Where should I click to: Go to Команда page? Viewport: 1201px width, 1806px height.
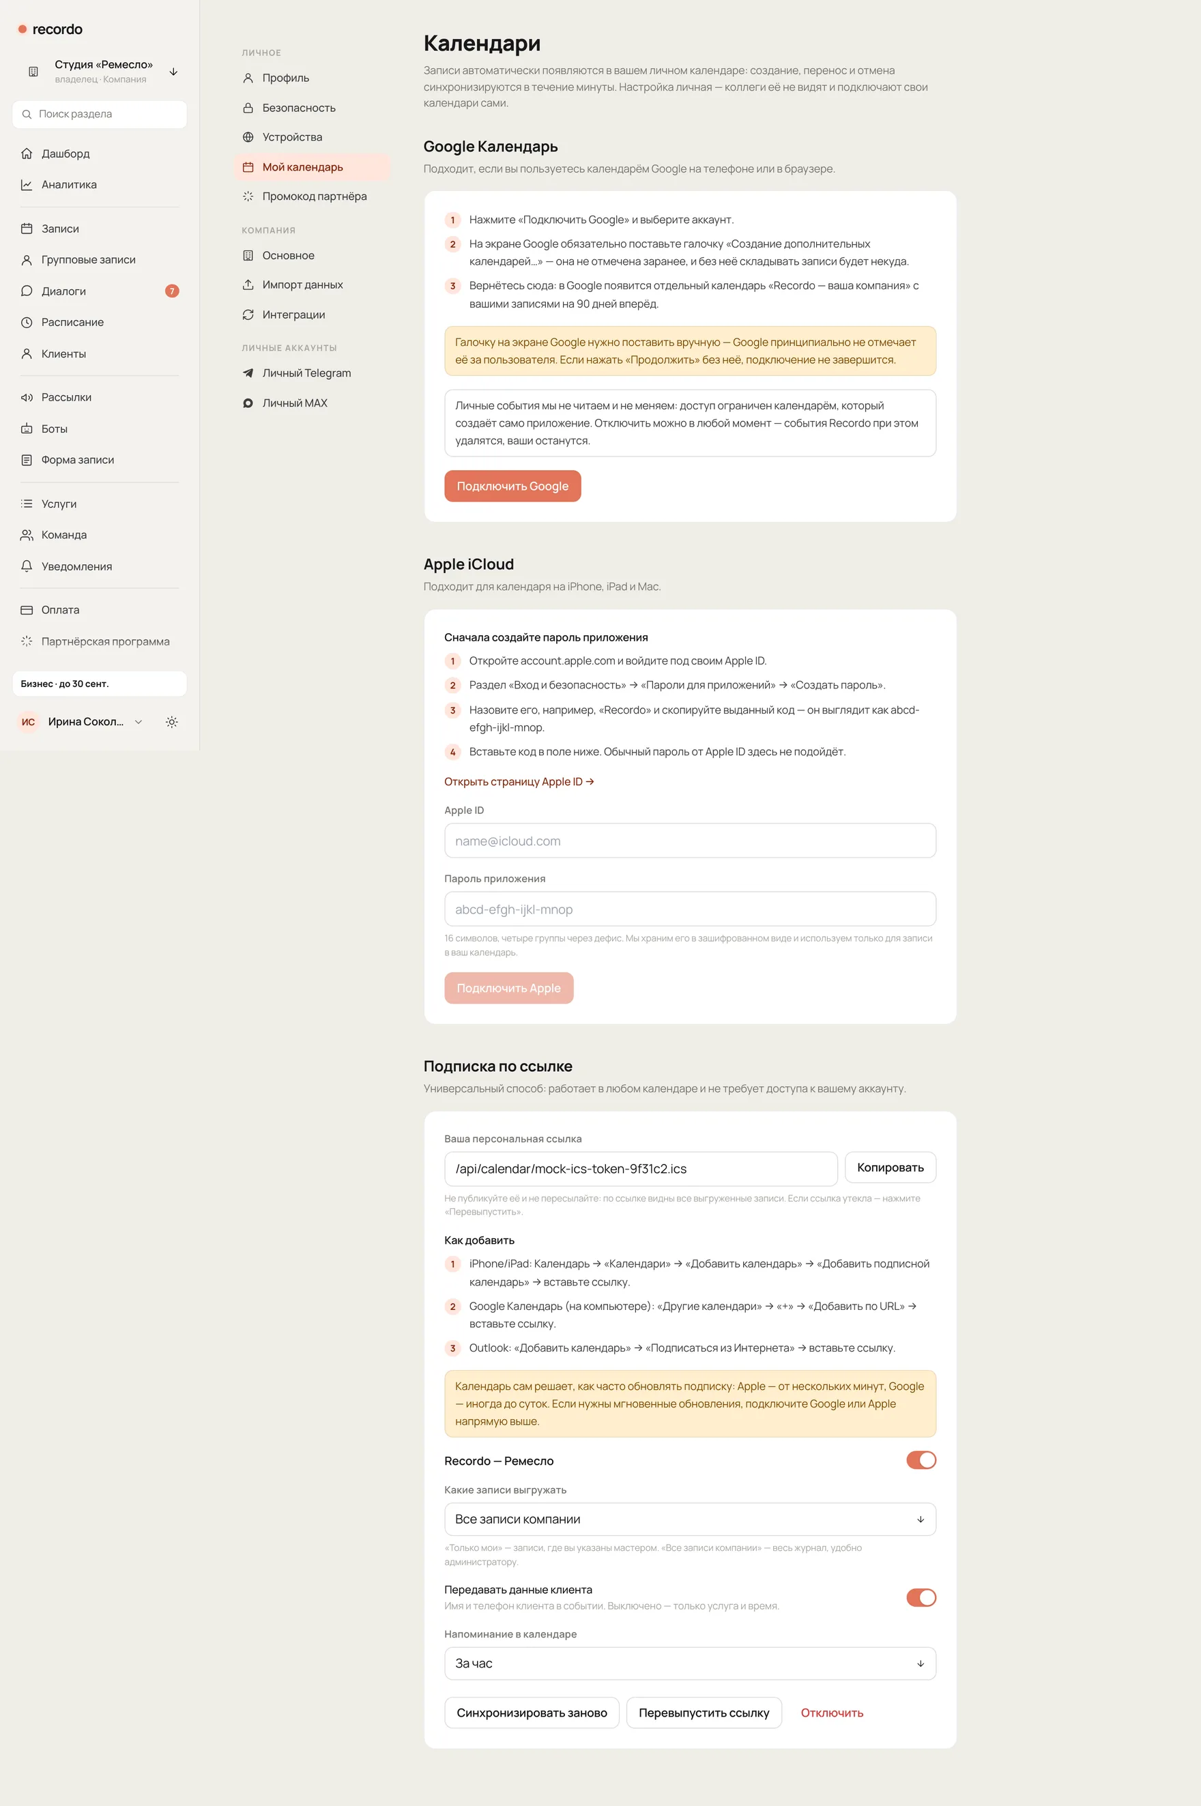100,535
